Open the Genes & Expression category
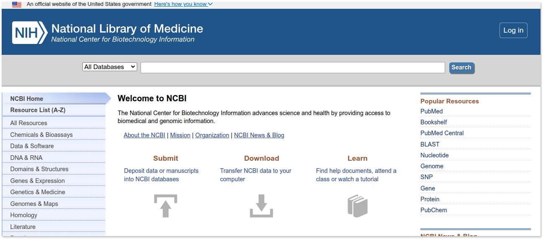The image size is (543, 239). tap(38, 181)
